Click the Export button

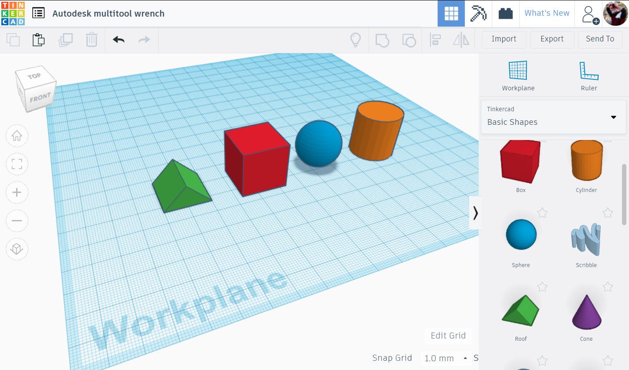click(x=552, y=39)
